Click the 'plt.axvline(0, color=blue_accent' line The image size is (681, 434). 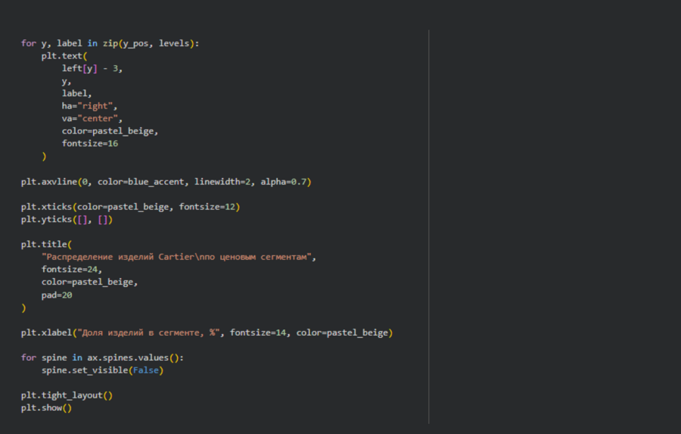tap(166, 182)
